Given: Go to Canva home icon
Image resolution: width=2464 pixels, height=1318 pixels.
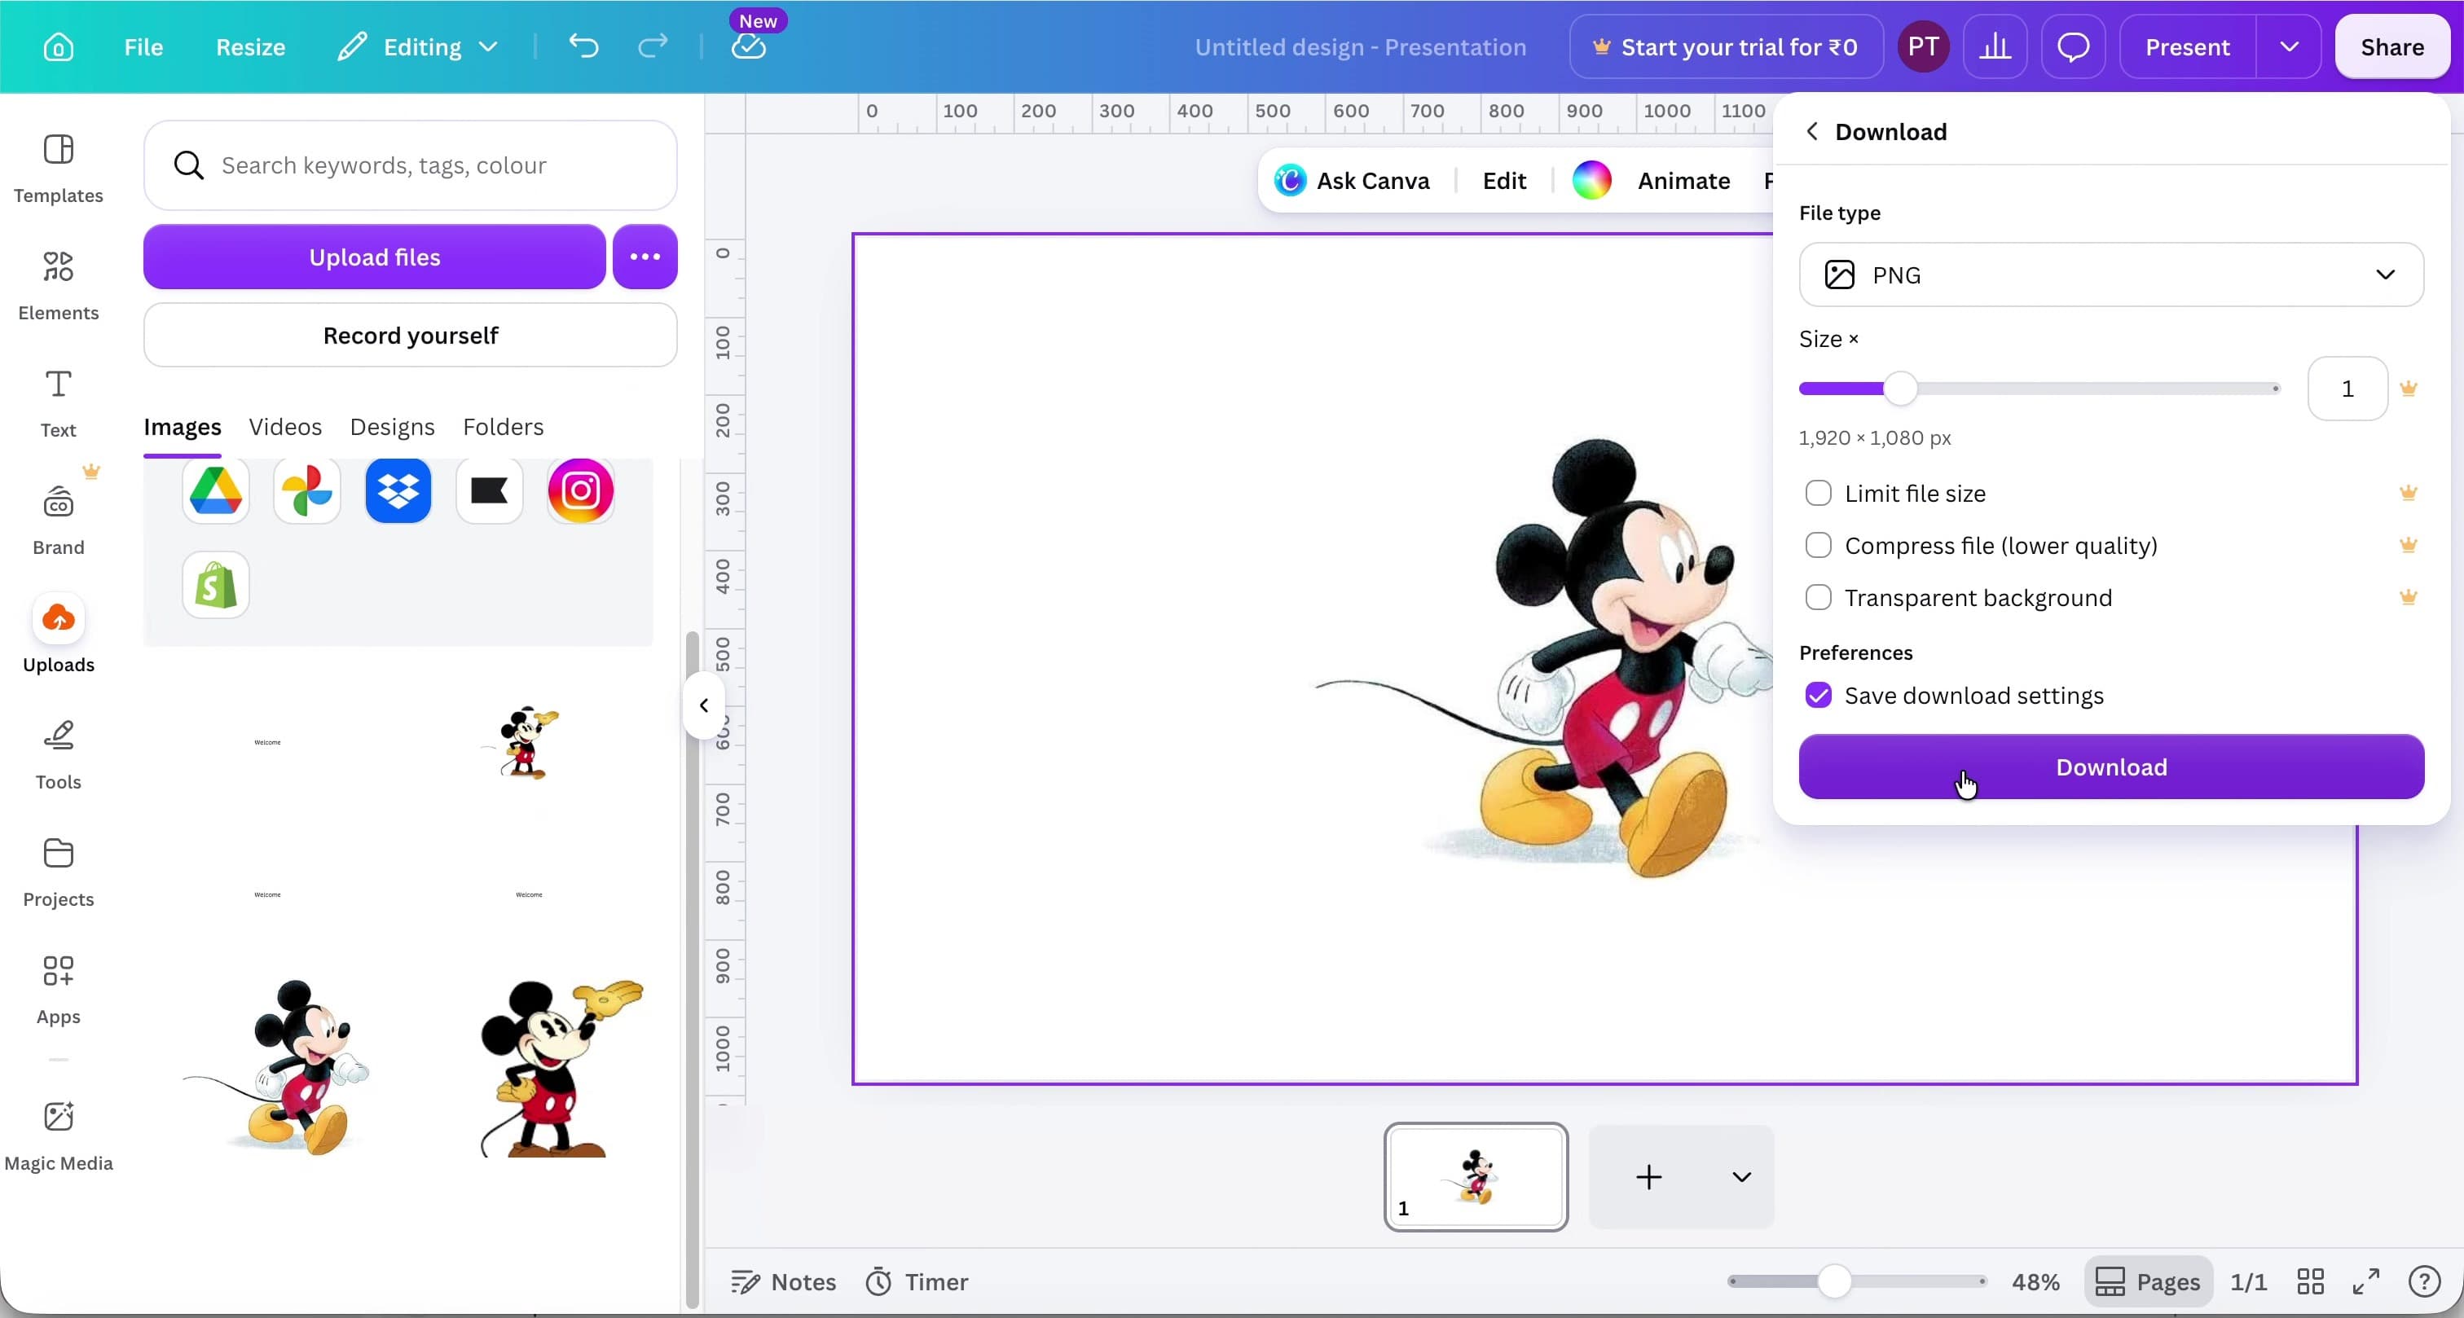Looking at the screenshot, I should pyautogui.click(x=59, y=47).
